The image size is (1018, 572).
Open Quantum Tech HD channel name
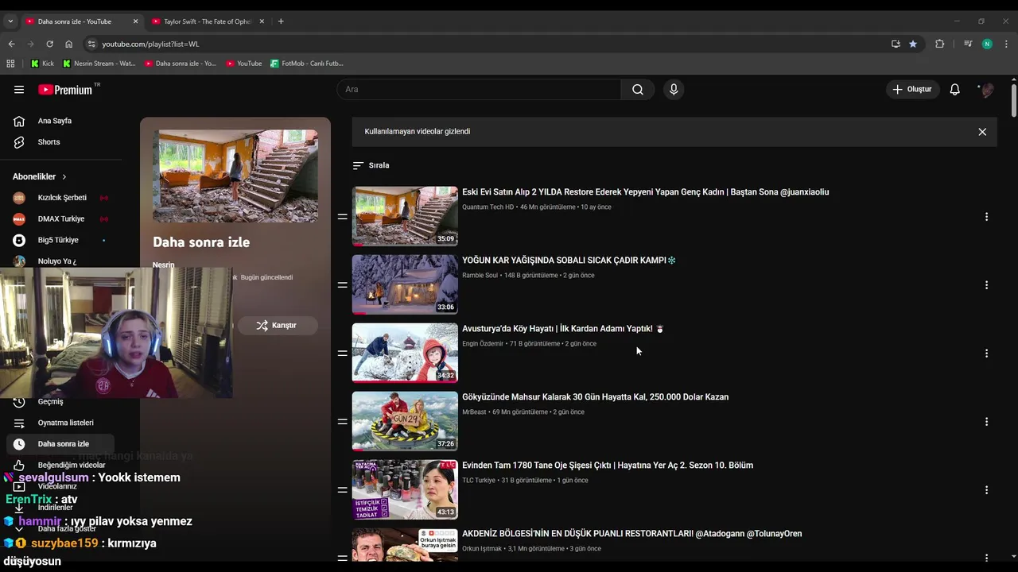point(488,207)
